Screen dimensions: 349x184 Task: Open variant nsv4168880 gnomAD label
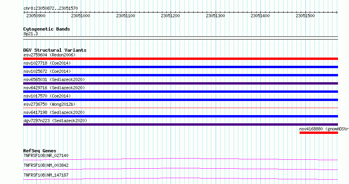tap(324, 129)
